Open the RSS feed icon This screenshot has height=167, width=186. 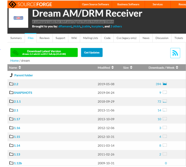coord(175,53)
